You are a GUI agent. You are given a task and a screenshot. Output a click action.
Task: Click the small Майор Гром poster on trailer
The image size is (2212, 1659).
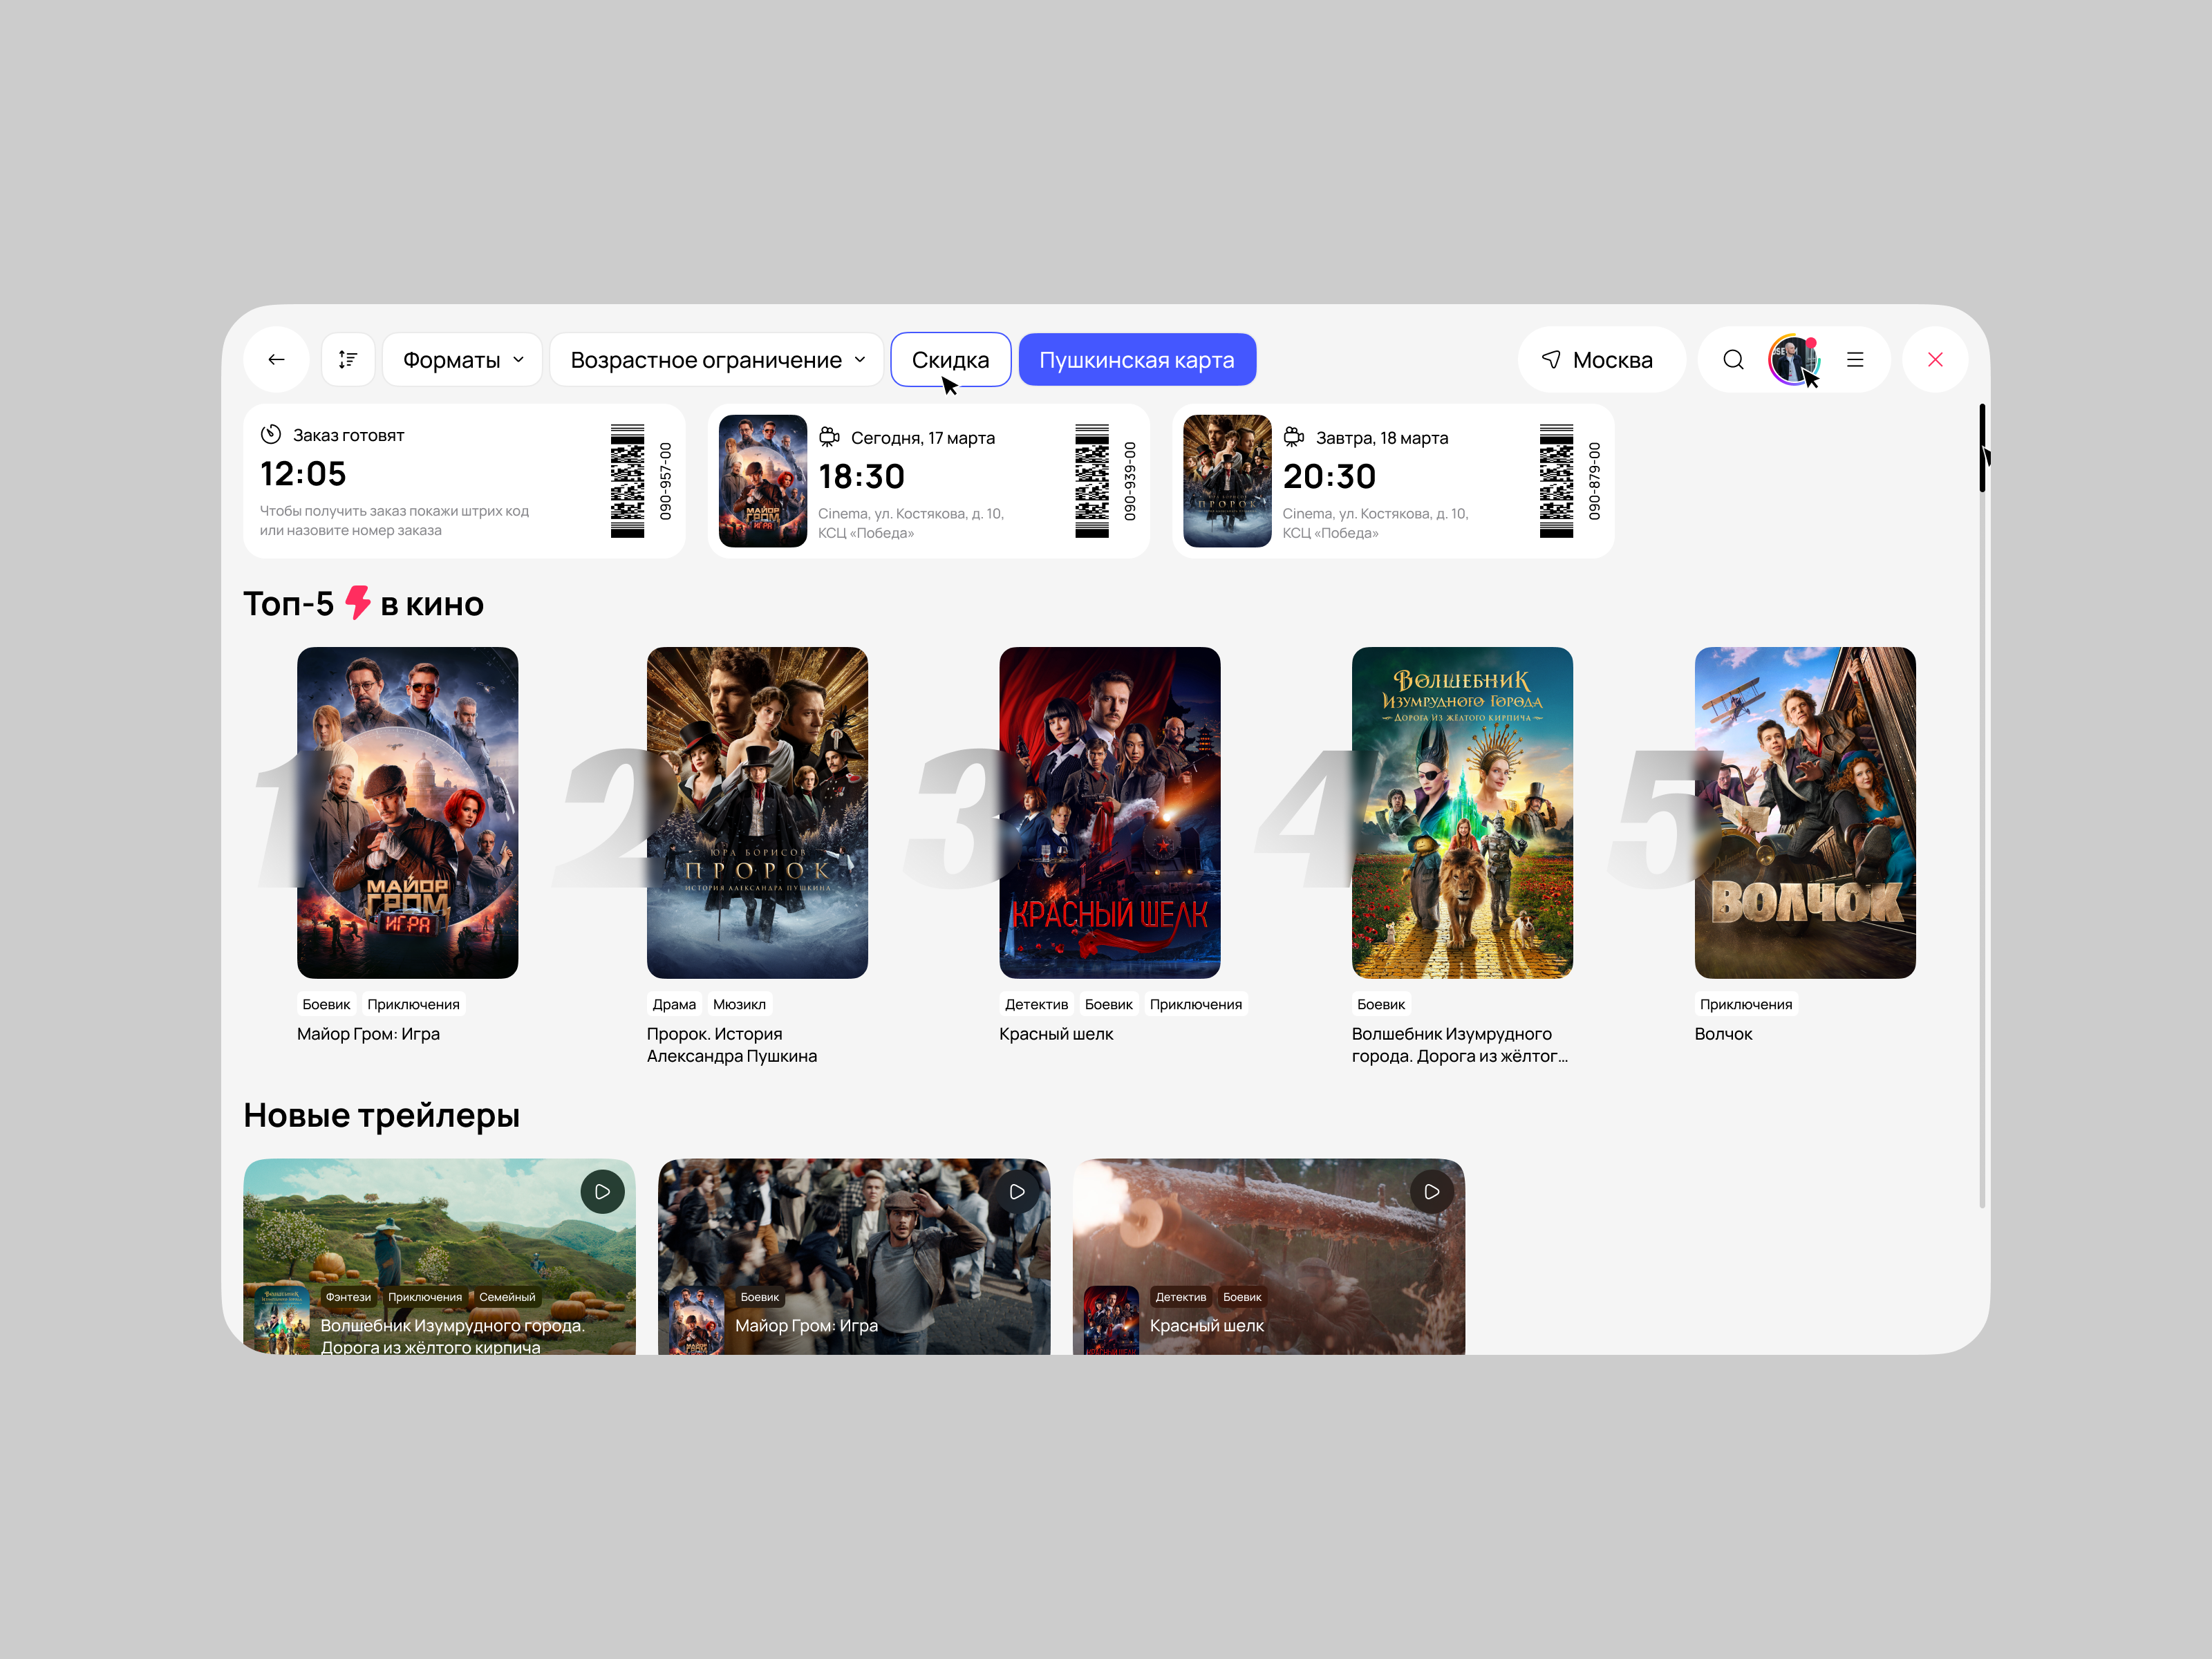[696, 1321]
